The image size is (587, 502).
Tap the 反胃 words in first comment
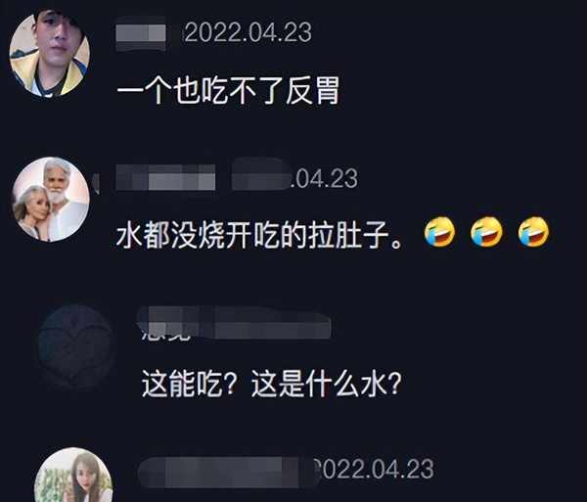(x=312, y=91)
